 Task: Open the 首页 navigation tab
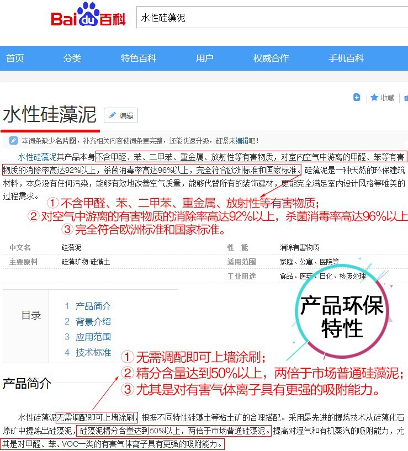pos(15,58)
